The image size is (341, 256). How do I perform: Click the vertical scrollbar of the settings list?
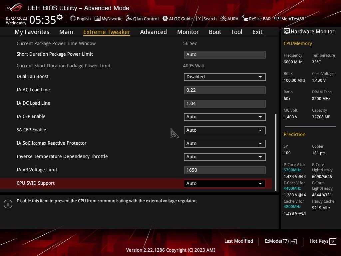click(276, 152)
